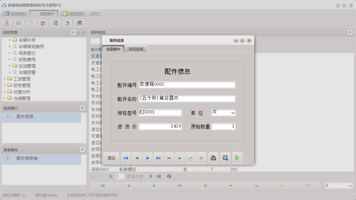356x200 pixels.
Task: Collapse the 信息管理 panel with the chevron
Action: [x=73, y=32]
